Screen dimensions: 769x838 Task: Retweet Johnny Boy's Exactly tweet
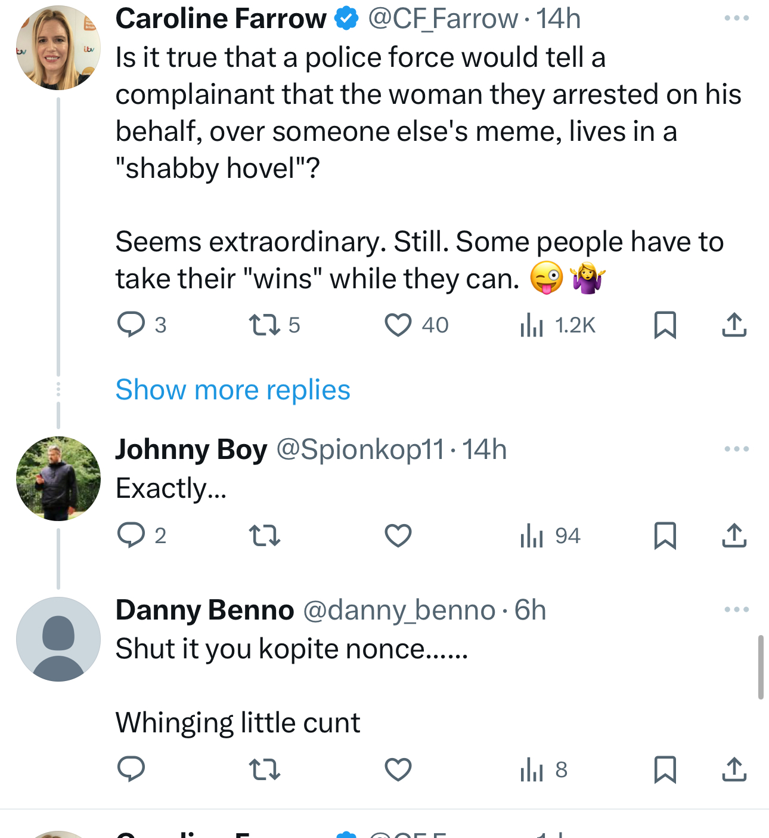(264, 535)
